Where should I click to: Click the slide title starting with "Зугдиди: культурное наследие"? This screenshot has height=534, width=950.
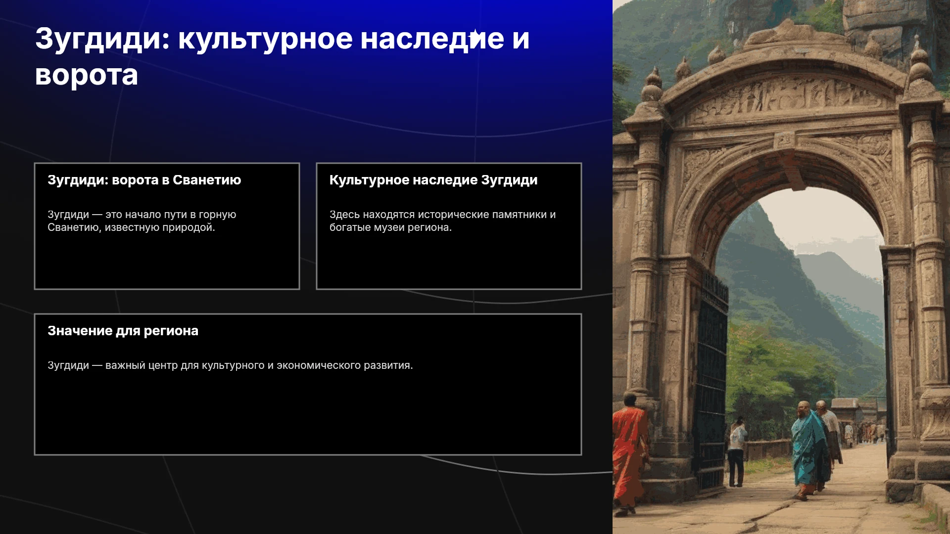[282, 57]
